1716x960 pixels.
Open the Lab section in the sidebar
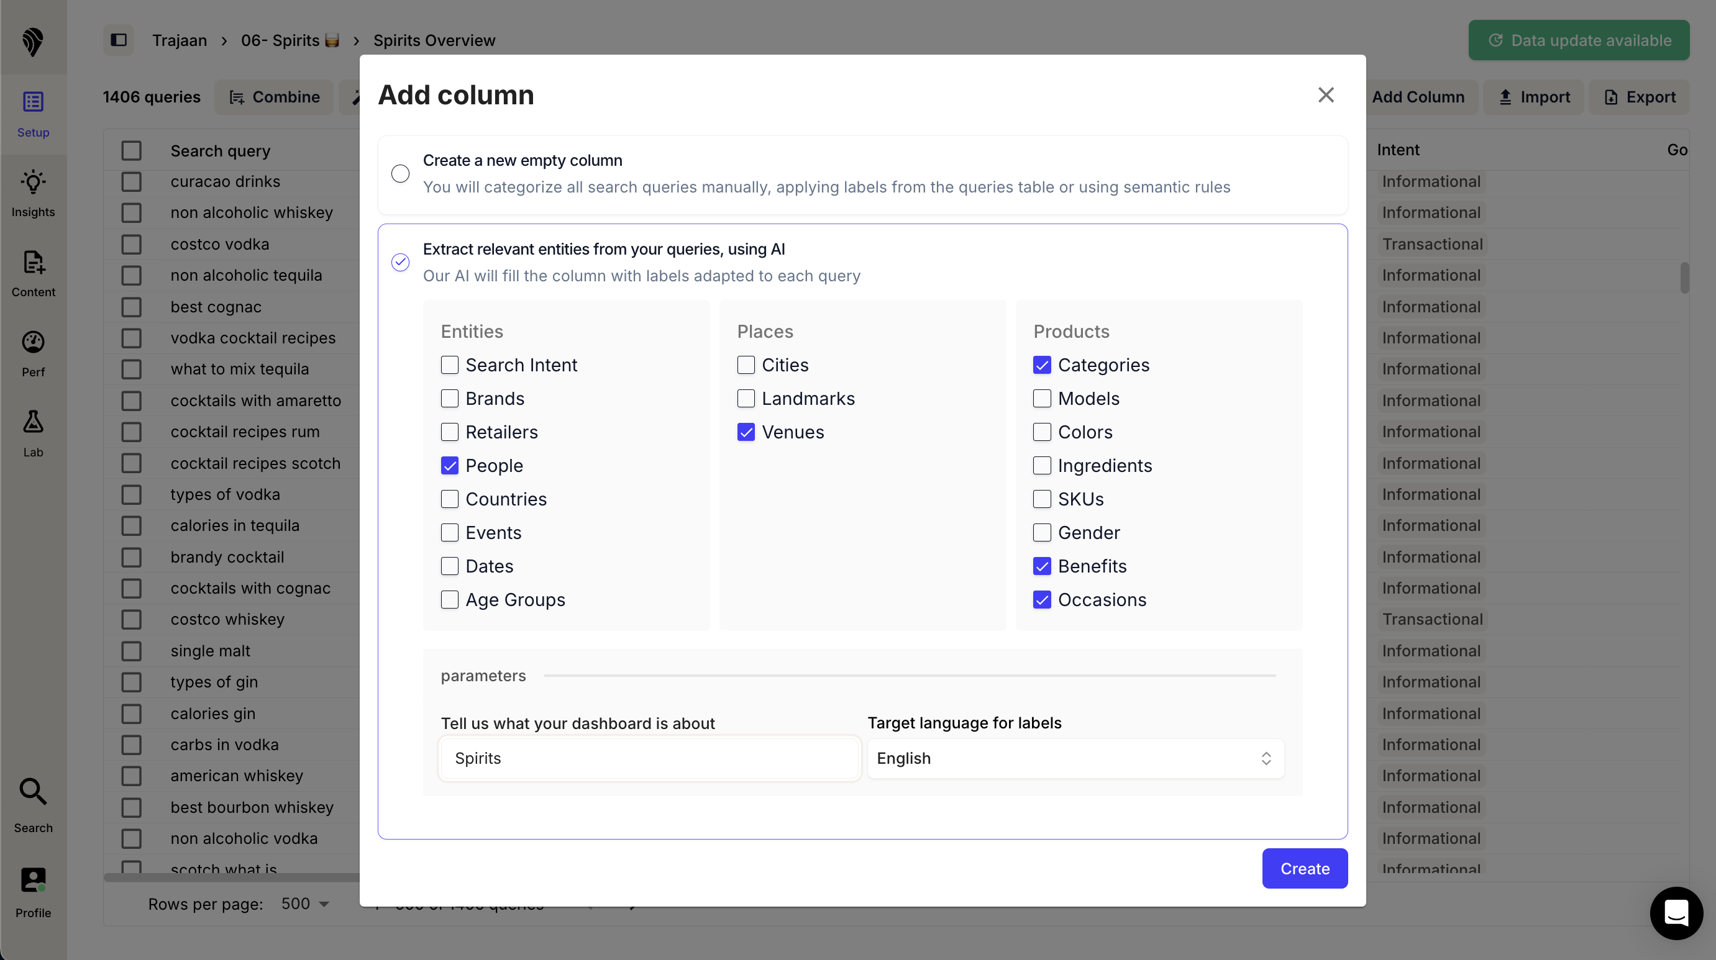point(33,433)
